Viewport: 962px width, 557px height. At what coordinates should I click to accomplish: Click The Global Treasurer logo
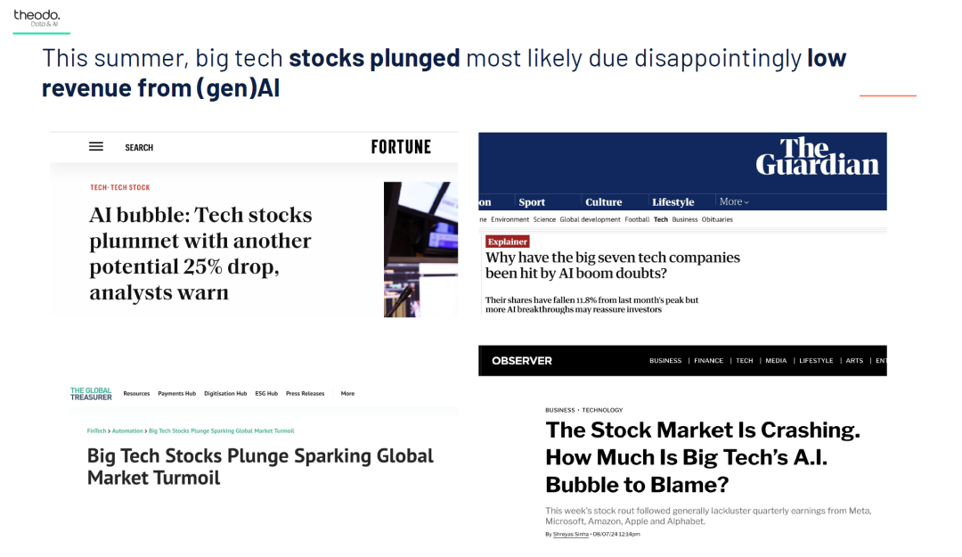pyautogui.click(x=91, y=394)
